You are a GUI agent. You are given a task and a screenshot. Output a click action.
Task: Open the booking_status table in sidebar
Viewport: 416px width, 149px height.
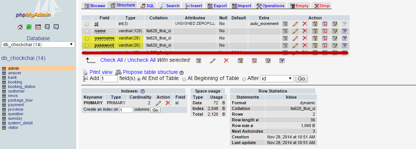tap(21, 86)
